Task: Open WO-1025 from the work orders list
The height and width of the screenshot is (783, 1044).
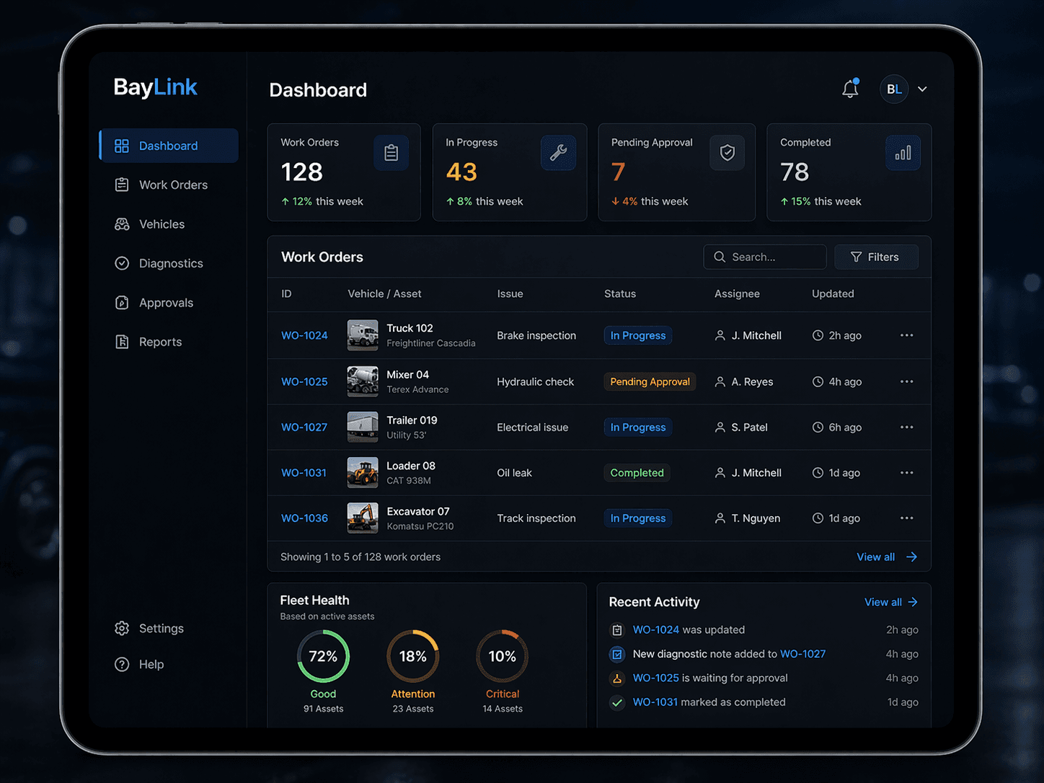Action: [x=304, y=381]
